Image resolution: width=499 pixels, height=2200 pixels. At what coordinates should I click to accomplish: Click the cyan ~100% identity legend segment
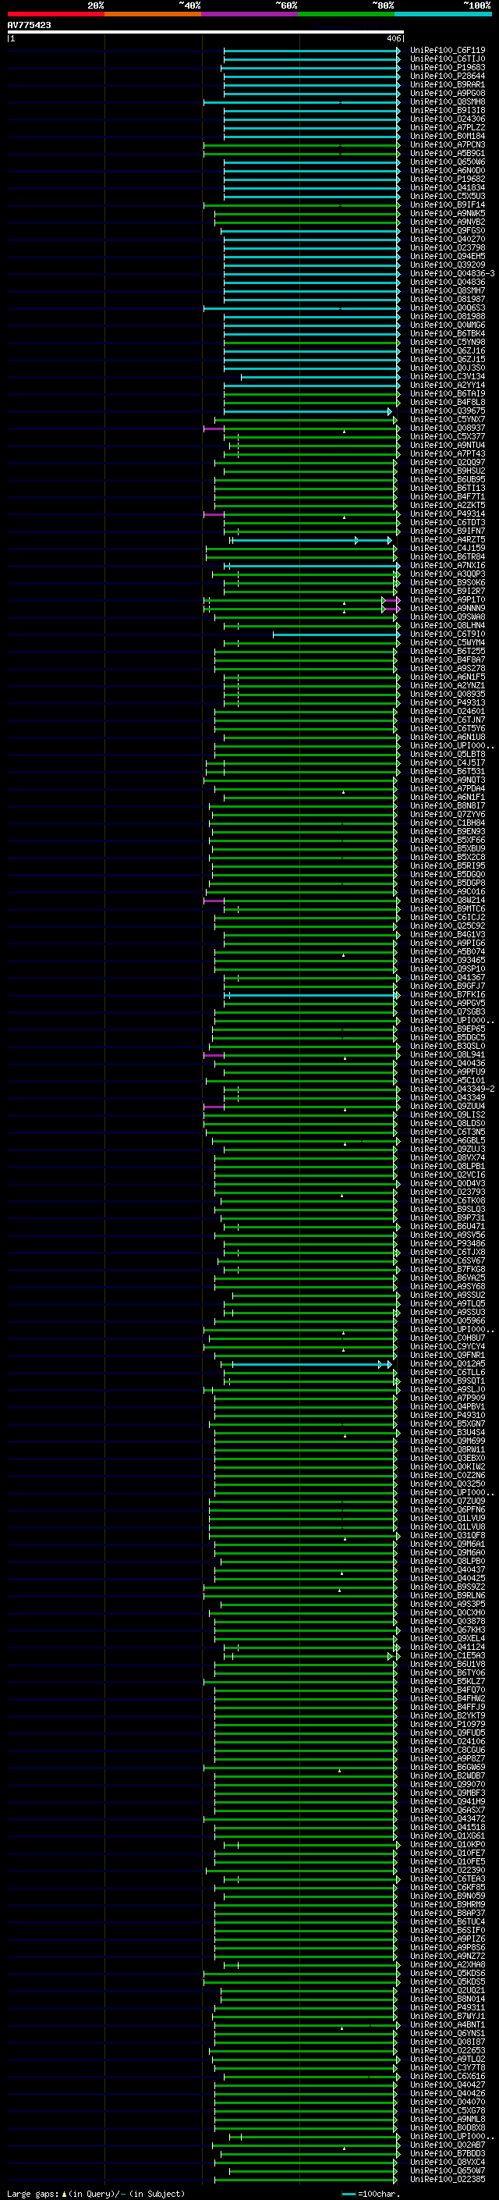444,14
